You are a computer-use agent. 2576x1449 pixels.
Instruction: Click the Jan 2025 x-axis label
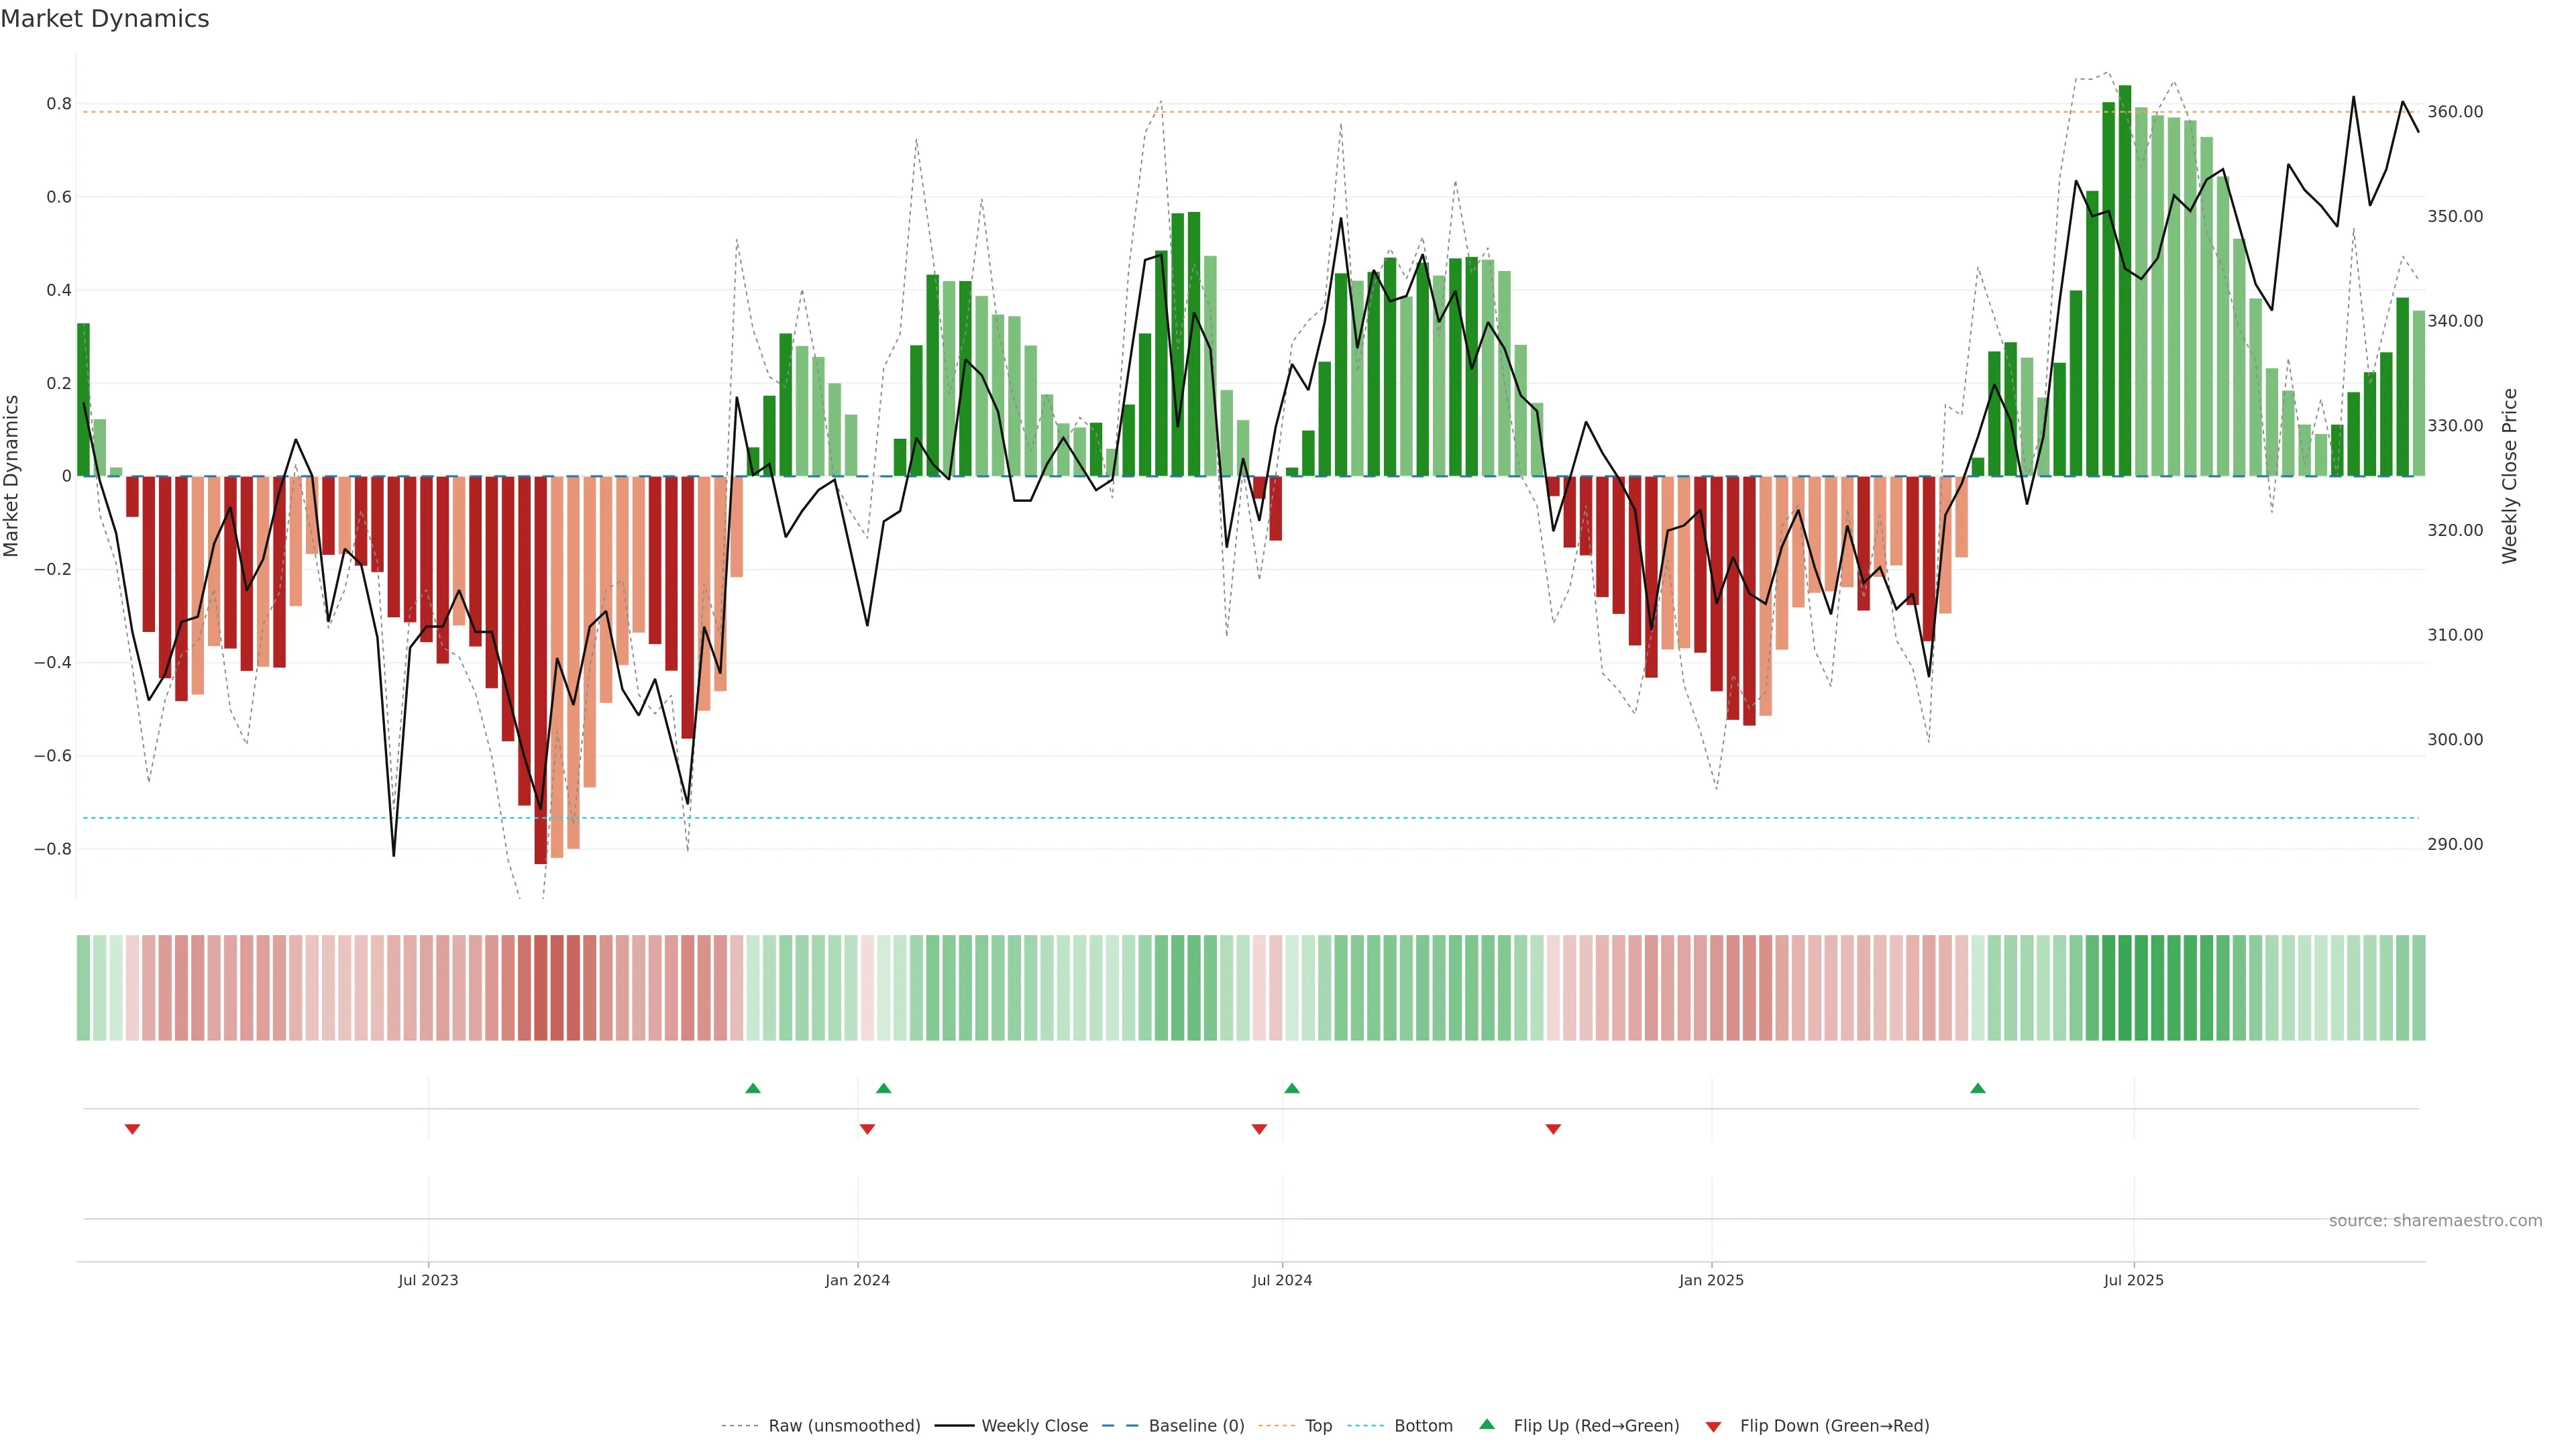click(x=1711, y=1280)
